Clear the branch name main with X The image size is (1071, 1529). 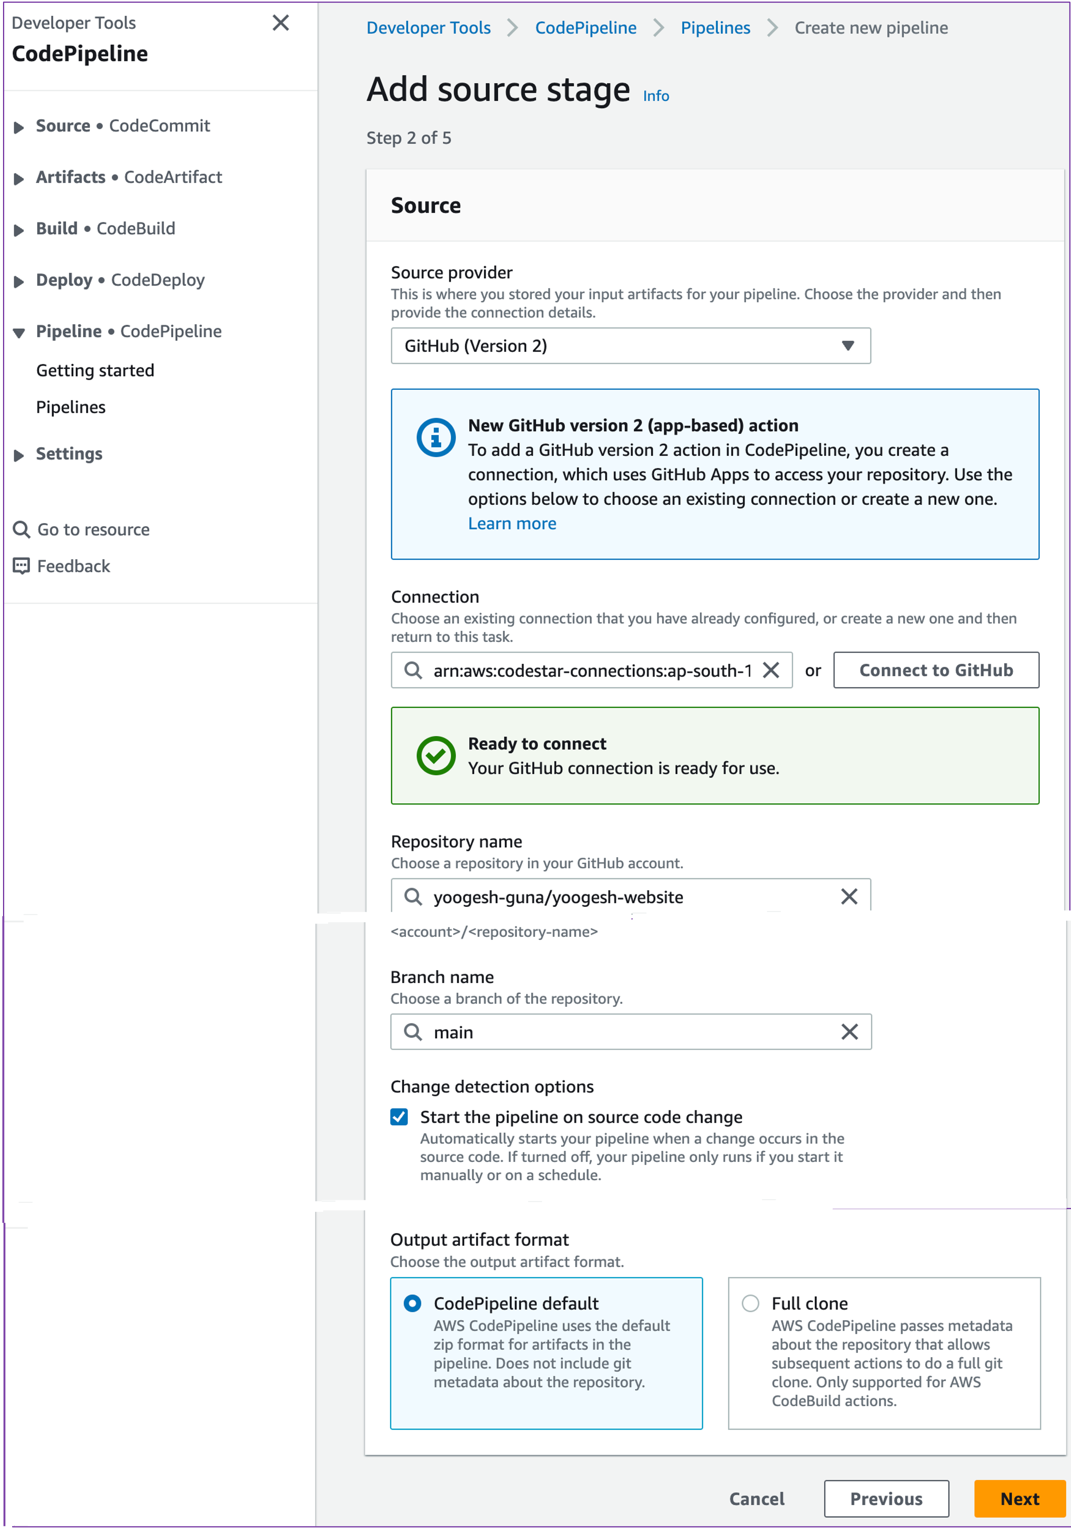(x=849, y=1032)
